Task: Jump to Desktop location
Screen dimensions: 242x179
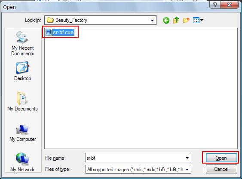Action: [23, 71]
